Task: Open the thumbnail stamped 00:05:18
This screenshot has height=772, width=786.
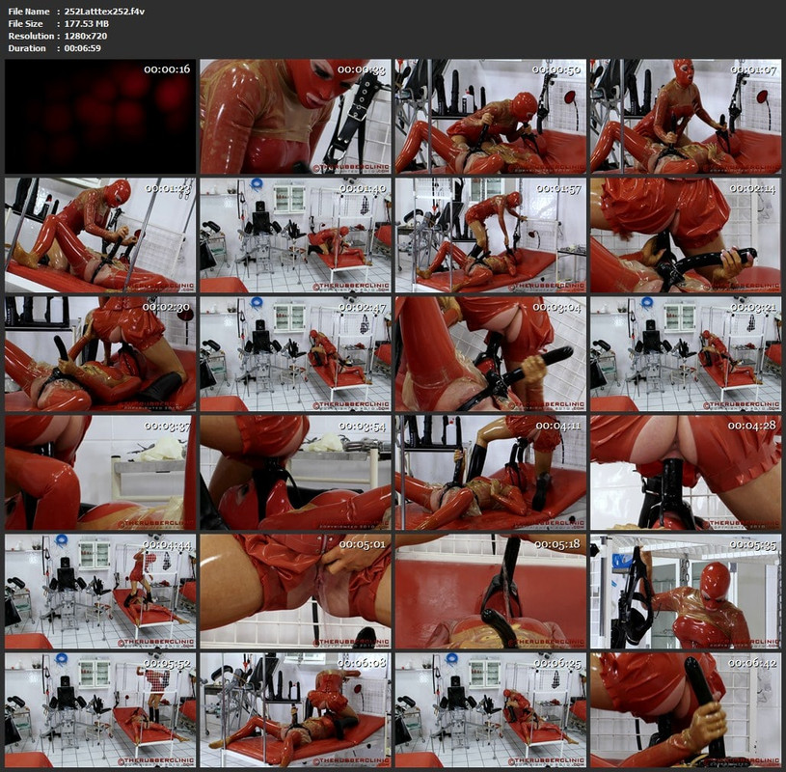Action: pyautogui.click(x=491, y=592)
